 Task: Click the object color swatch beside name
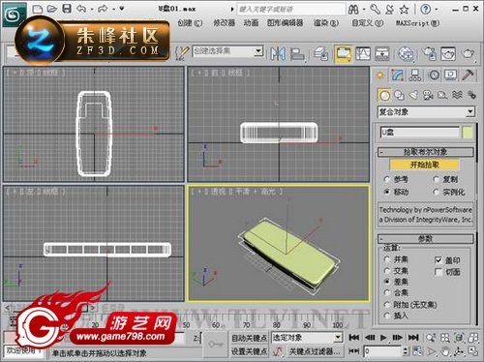468,133
